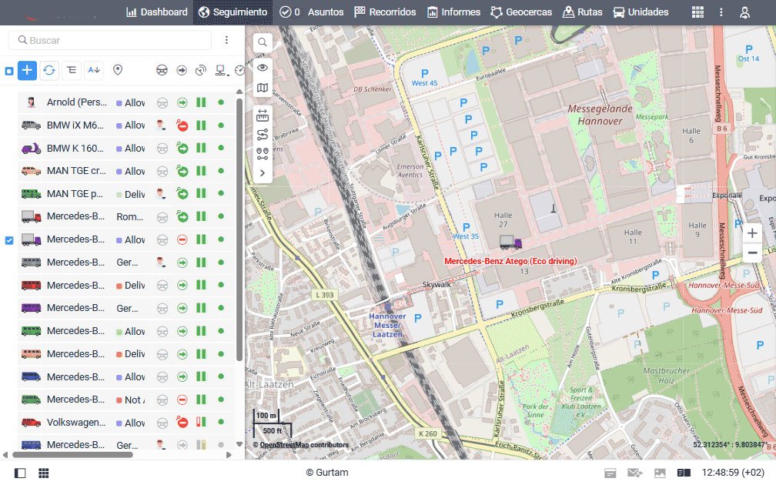
Task: Uncheck the selected Mercedes-Benz Atego unit checkbox
Action: click(x=9, y=240)
